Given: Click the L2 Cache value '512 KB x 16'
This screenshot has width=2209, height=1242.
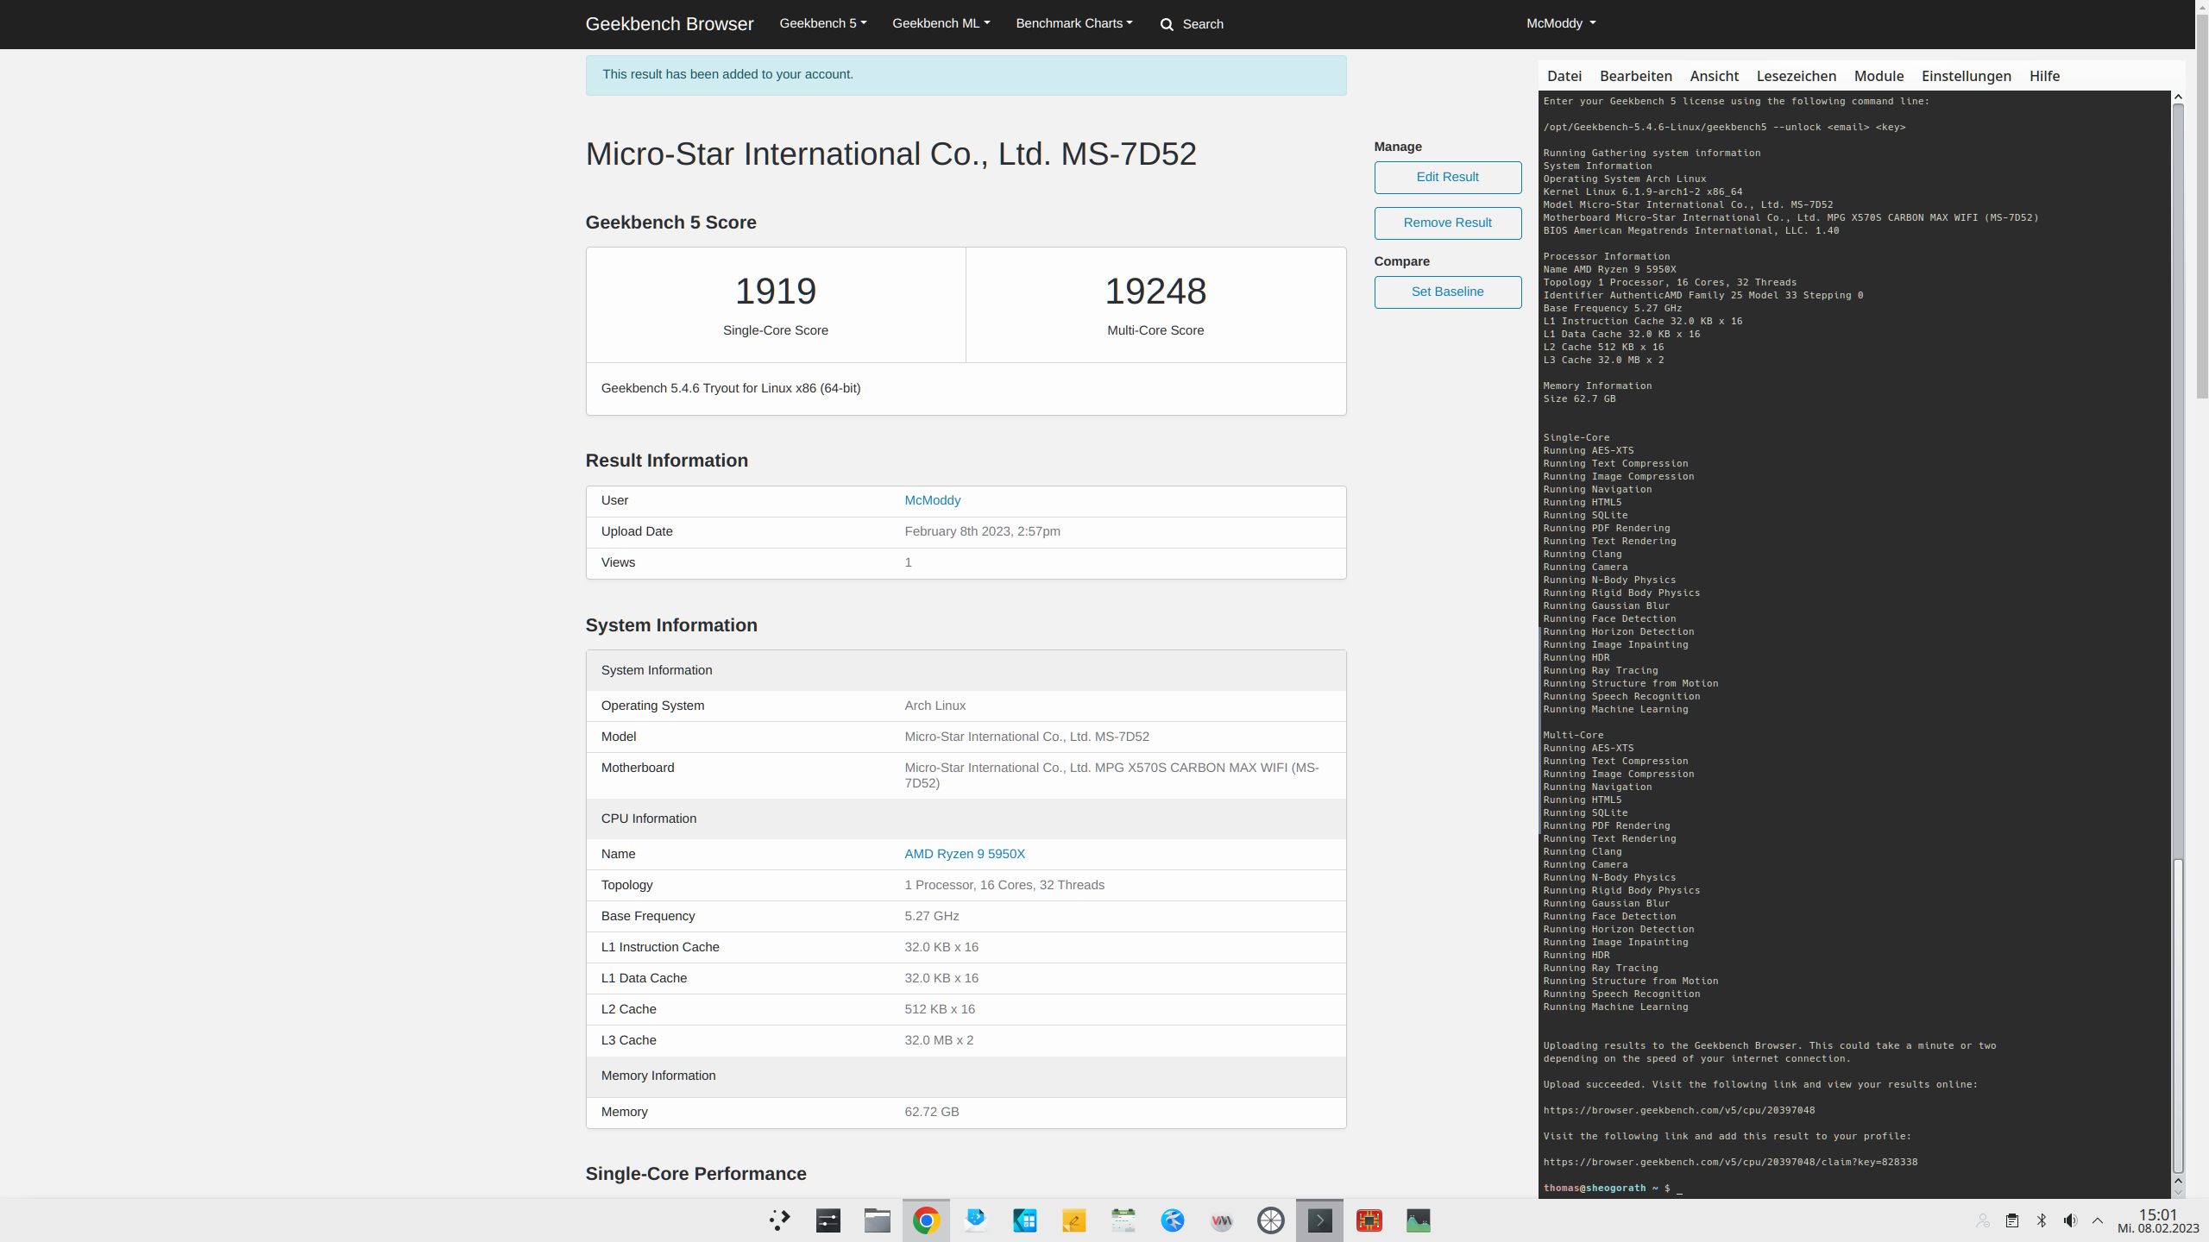Looking at the screenshot, I should [940, 1009].
